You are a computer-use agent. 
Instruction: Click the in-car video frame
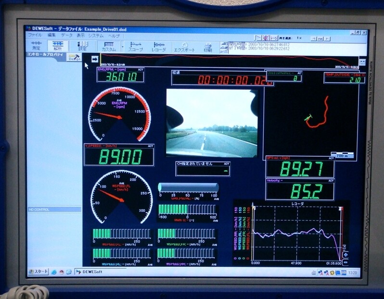point(212,123)
